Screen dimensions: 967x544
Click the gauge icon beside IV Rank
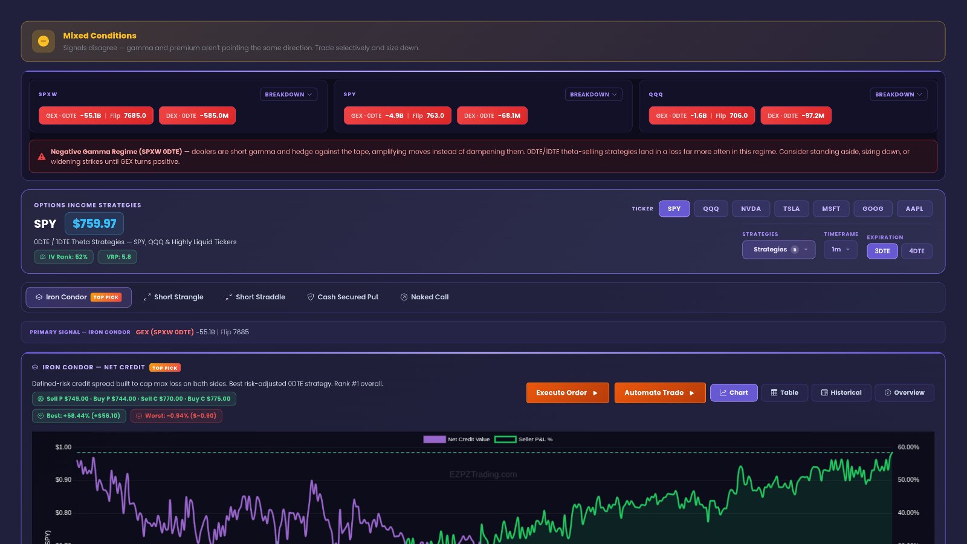tap(42, 257)
